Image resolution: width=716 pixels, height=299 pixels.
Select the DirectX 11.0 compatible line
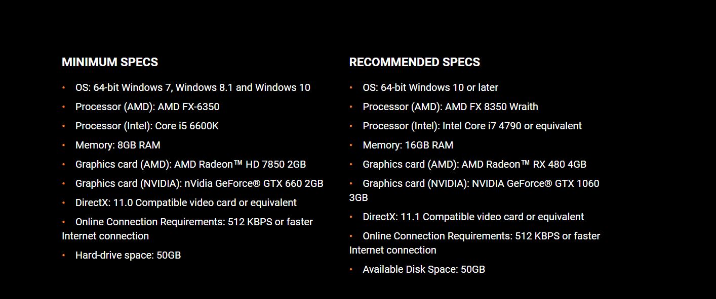[x=186, y=203]
